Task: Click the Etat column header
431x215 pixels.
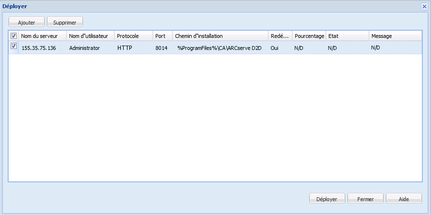Action: click(x=348, y=36)
